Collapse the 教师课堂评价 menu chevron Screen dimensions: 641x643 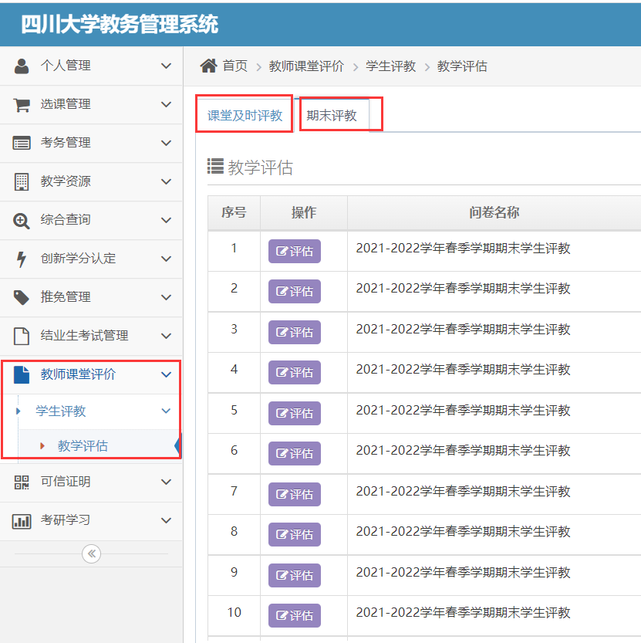tap(166, 375)
